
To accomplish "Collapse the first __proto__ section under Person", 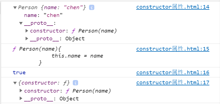I will [x=21, y=23].
